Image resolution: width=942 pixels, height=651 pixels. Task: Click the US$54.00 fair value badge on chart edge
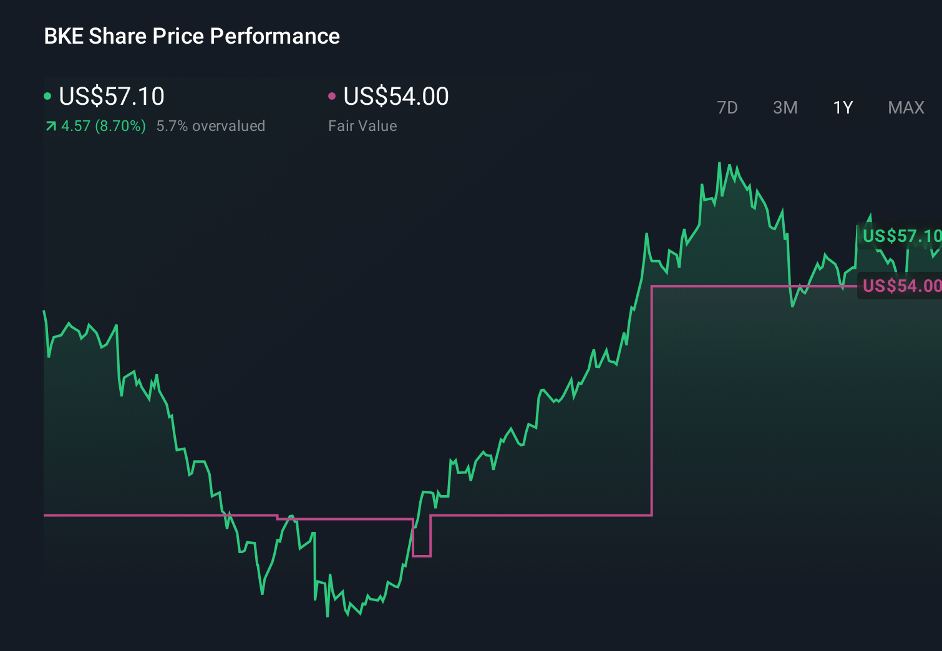coord(902,286)
